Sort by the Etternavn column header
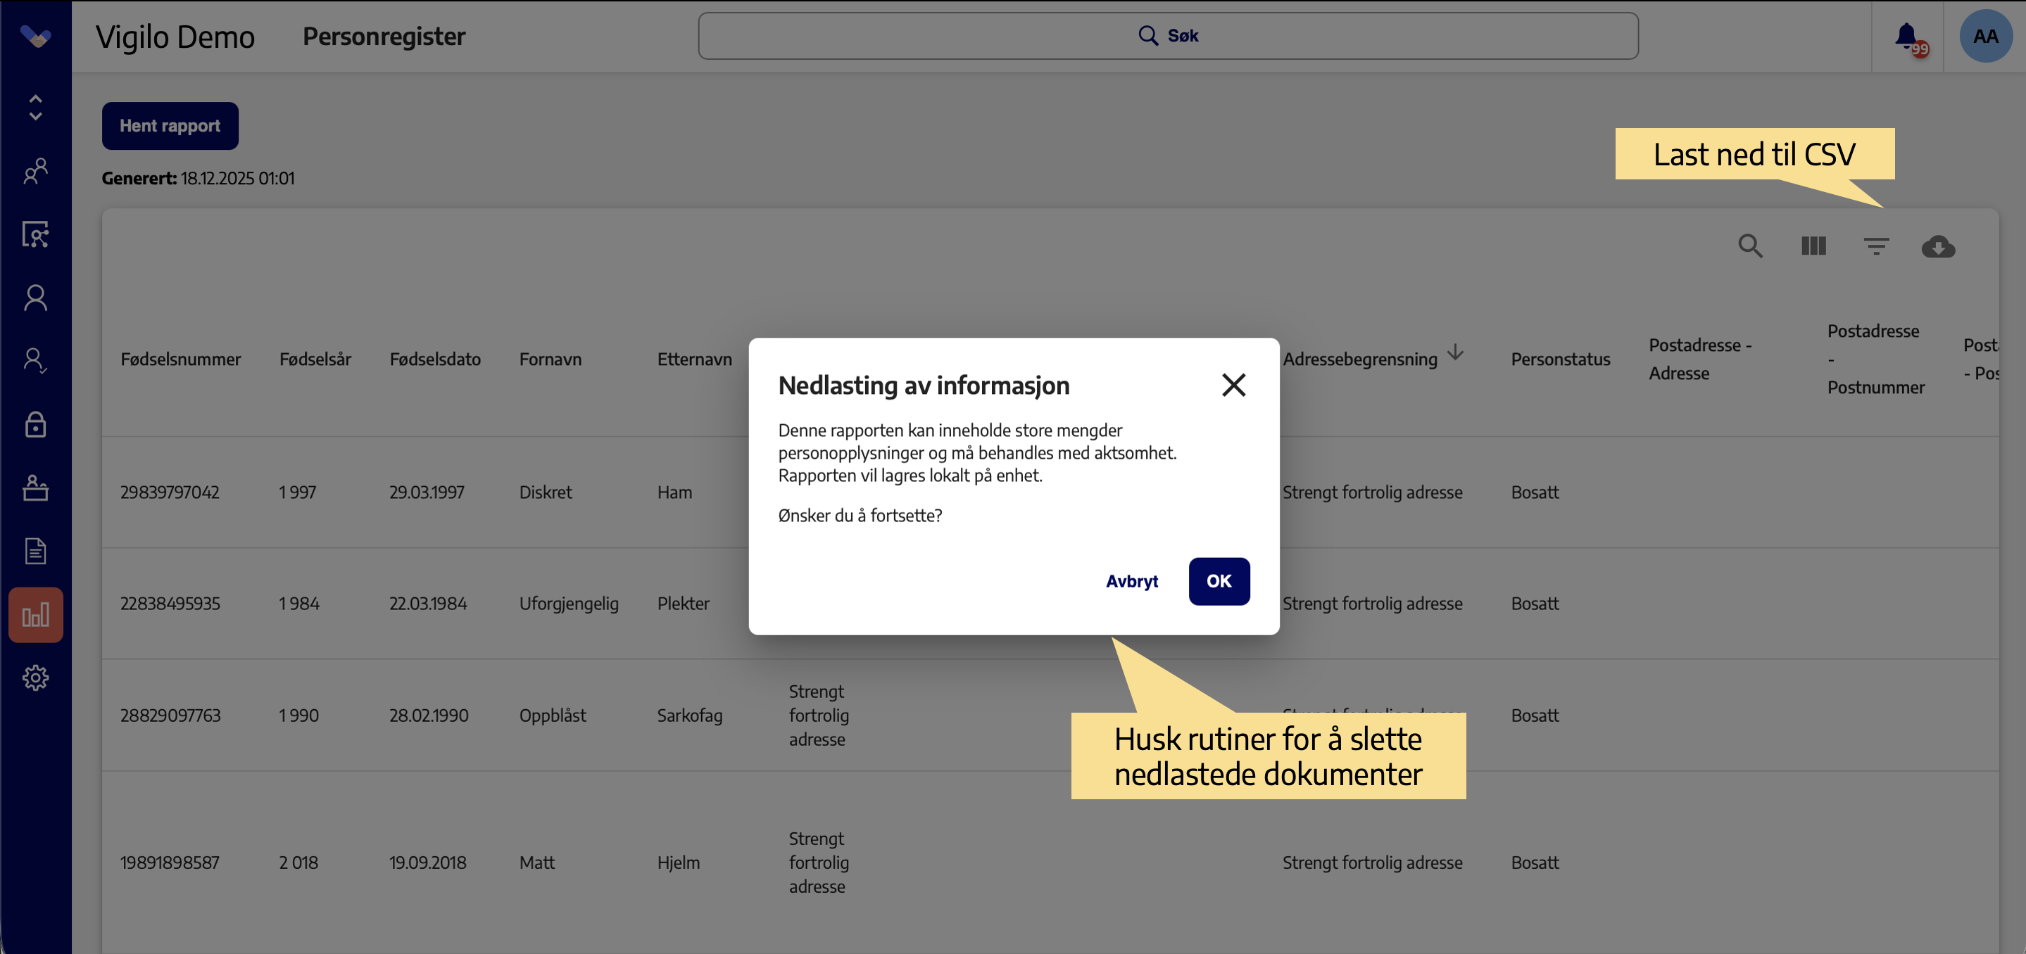The image size is (2026, 954). coord(695,359)
